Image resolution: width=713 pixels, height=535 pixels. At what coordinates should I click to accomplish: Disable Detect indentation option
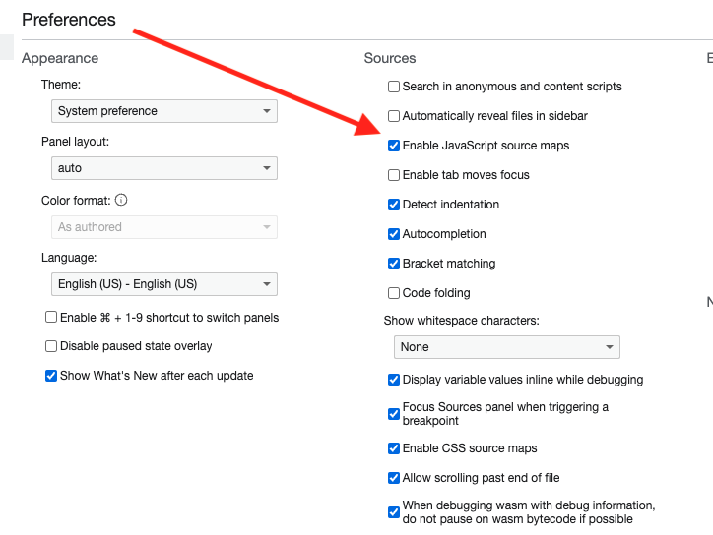(x=394, y=205)
